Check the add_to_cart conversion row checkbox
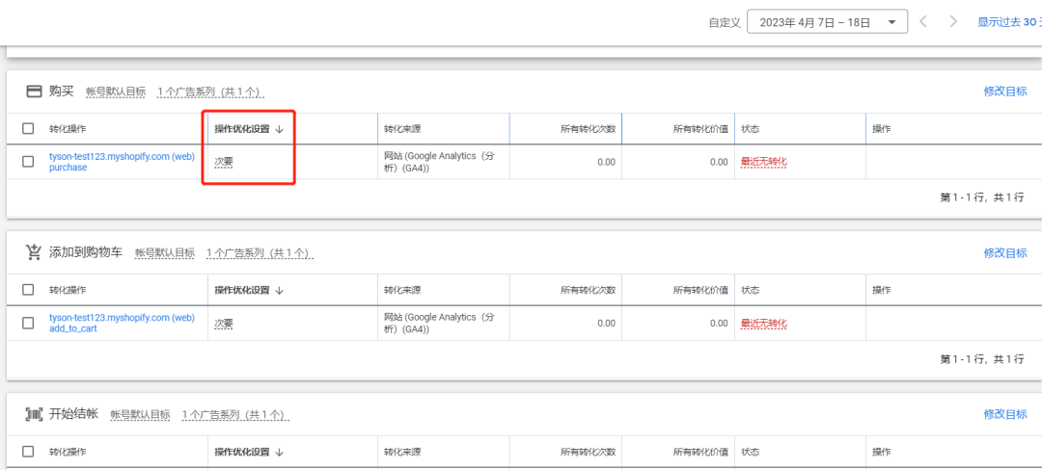The image size is (1042, 470). (28, 324)
